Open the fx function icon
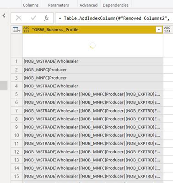The height and width of the screenshot is (183, 173). pos(46,18)
